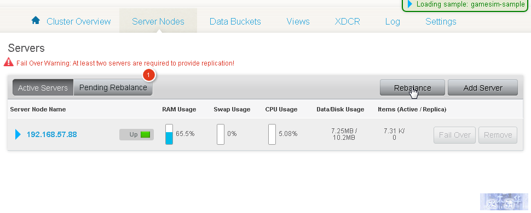Click the RAM Usage bar gauge
Image resolution: width=531 pixels, height=213 pixels.
click(x=169, y=134)
